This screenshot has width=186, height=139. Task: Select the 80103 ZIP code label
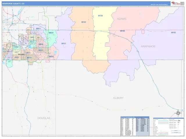[123, 31]
